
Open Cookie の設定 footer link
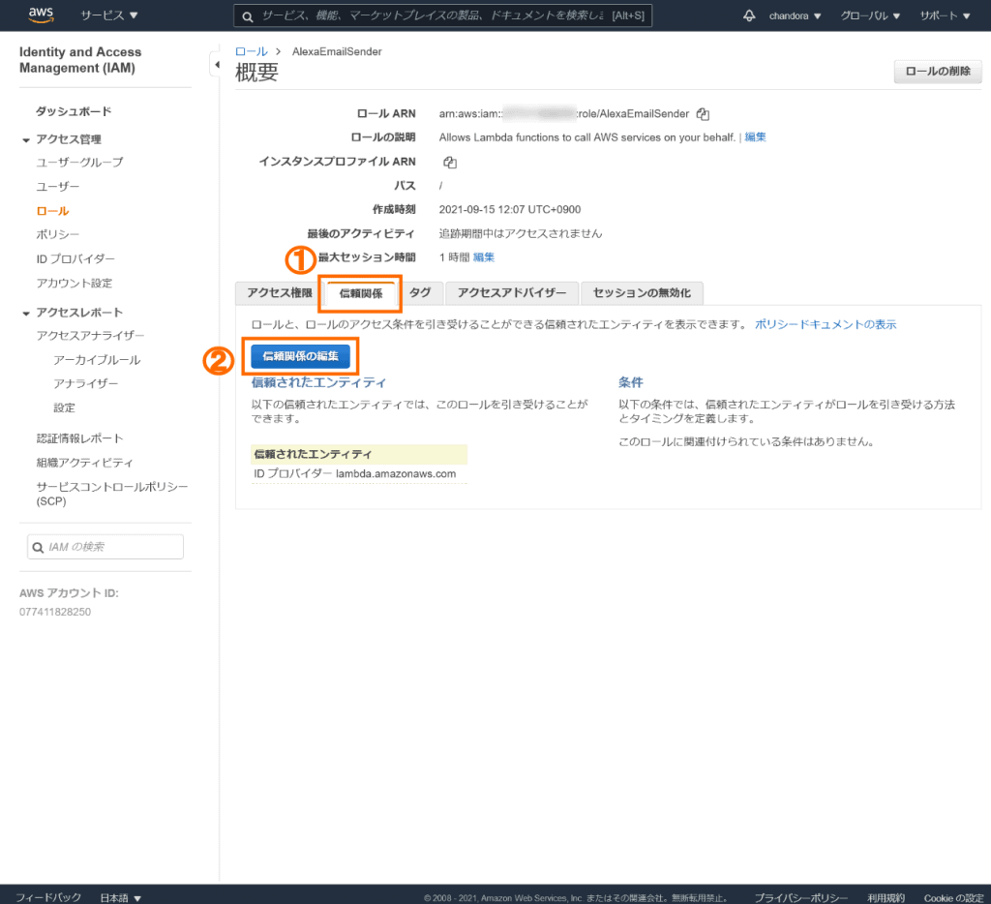(953, 897)
